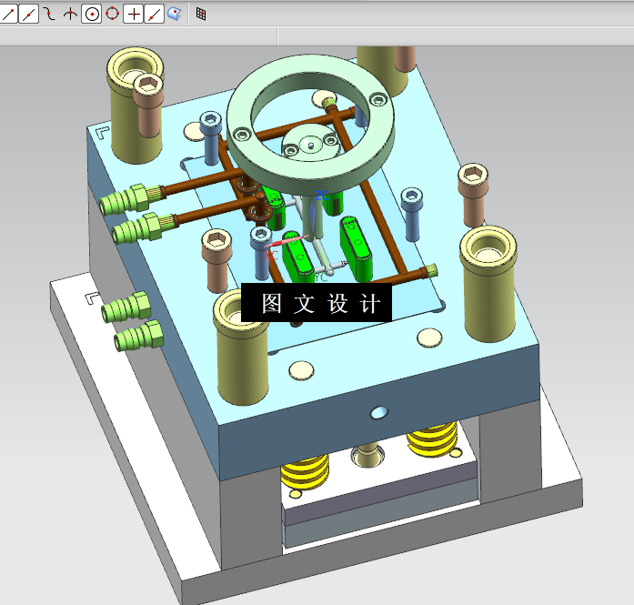Toggle the Existing Point snap option
Image resolution: width=634 pixels, height=605 pixels.
[133, 15]
